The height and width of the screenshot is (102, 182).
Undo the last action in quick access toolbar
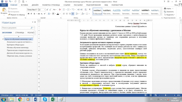point(10,2)
